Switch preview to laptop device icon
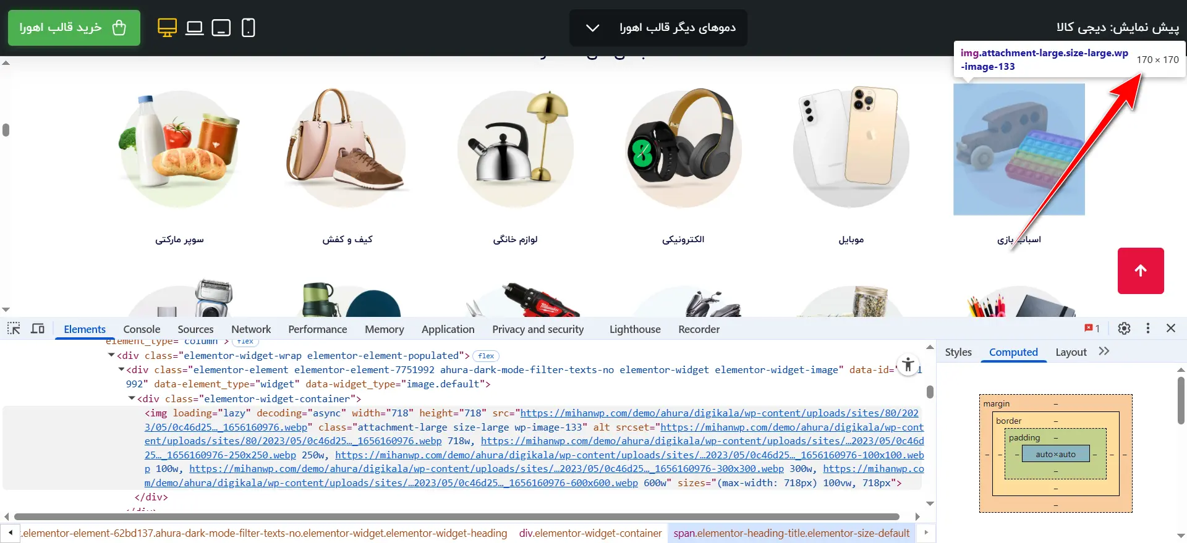Image resolution: width=1187 pixels, height=543 pixels. 194,28
